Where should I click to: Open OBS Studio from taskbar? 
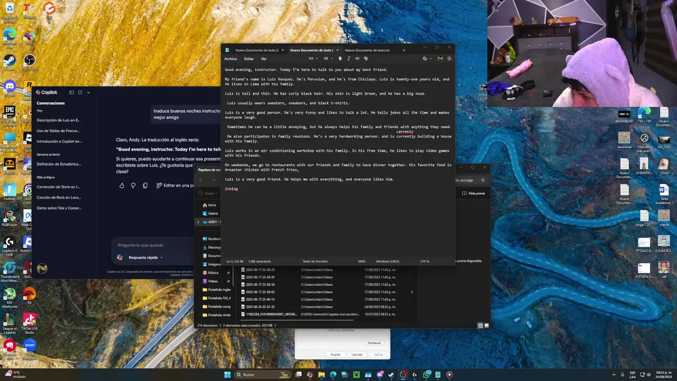point(403,375)
